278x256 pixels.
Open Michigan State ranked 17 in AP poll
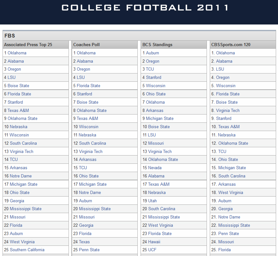22,184
